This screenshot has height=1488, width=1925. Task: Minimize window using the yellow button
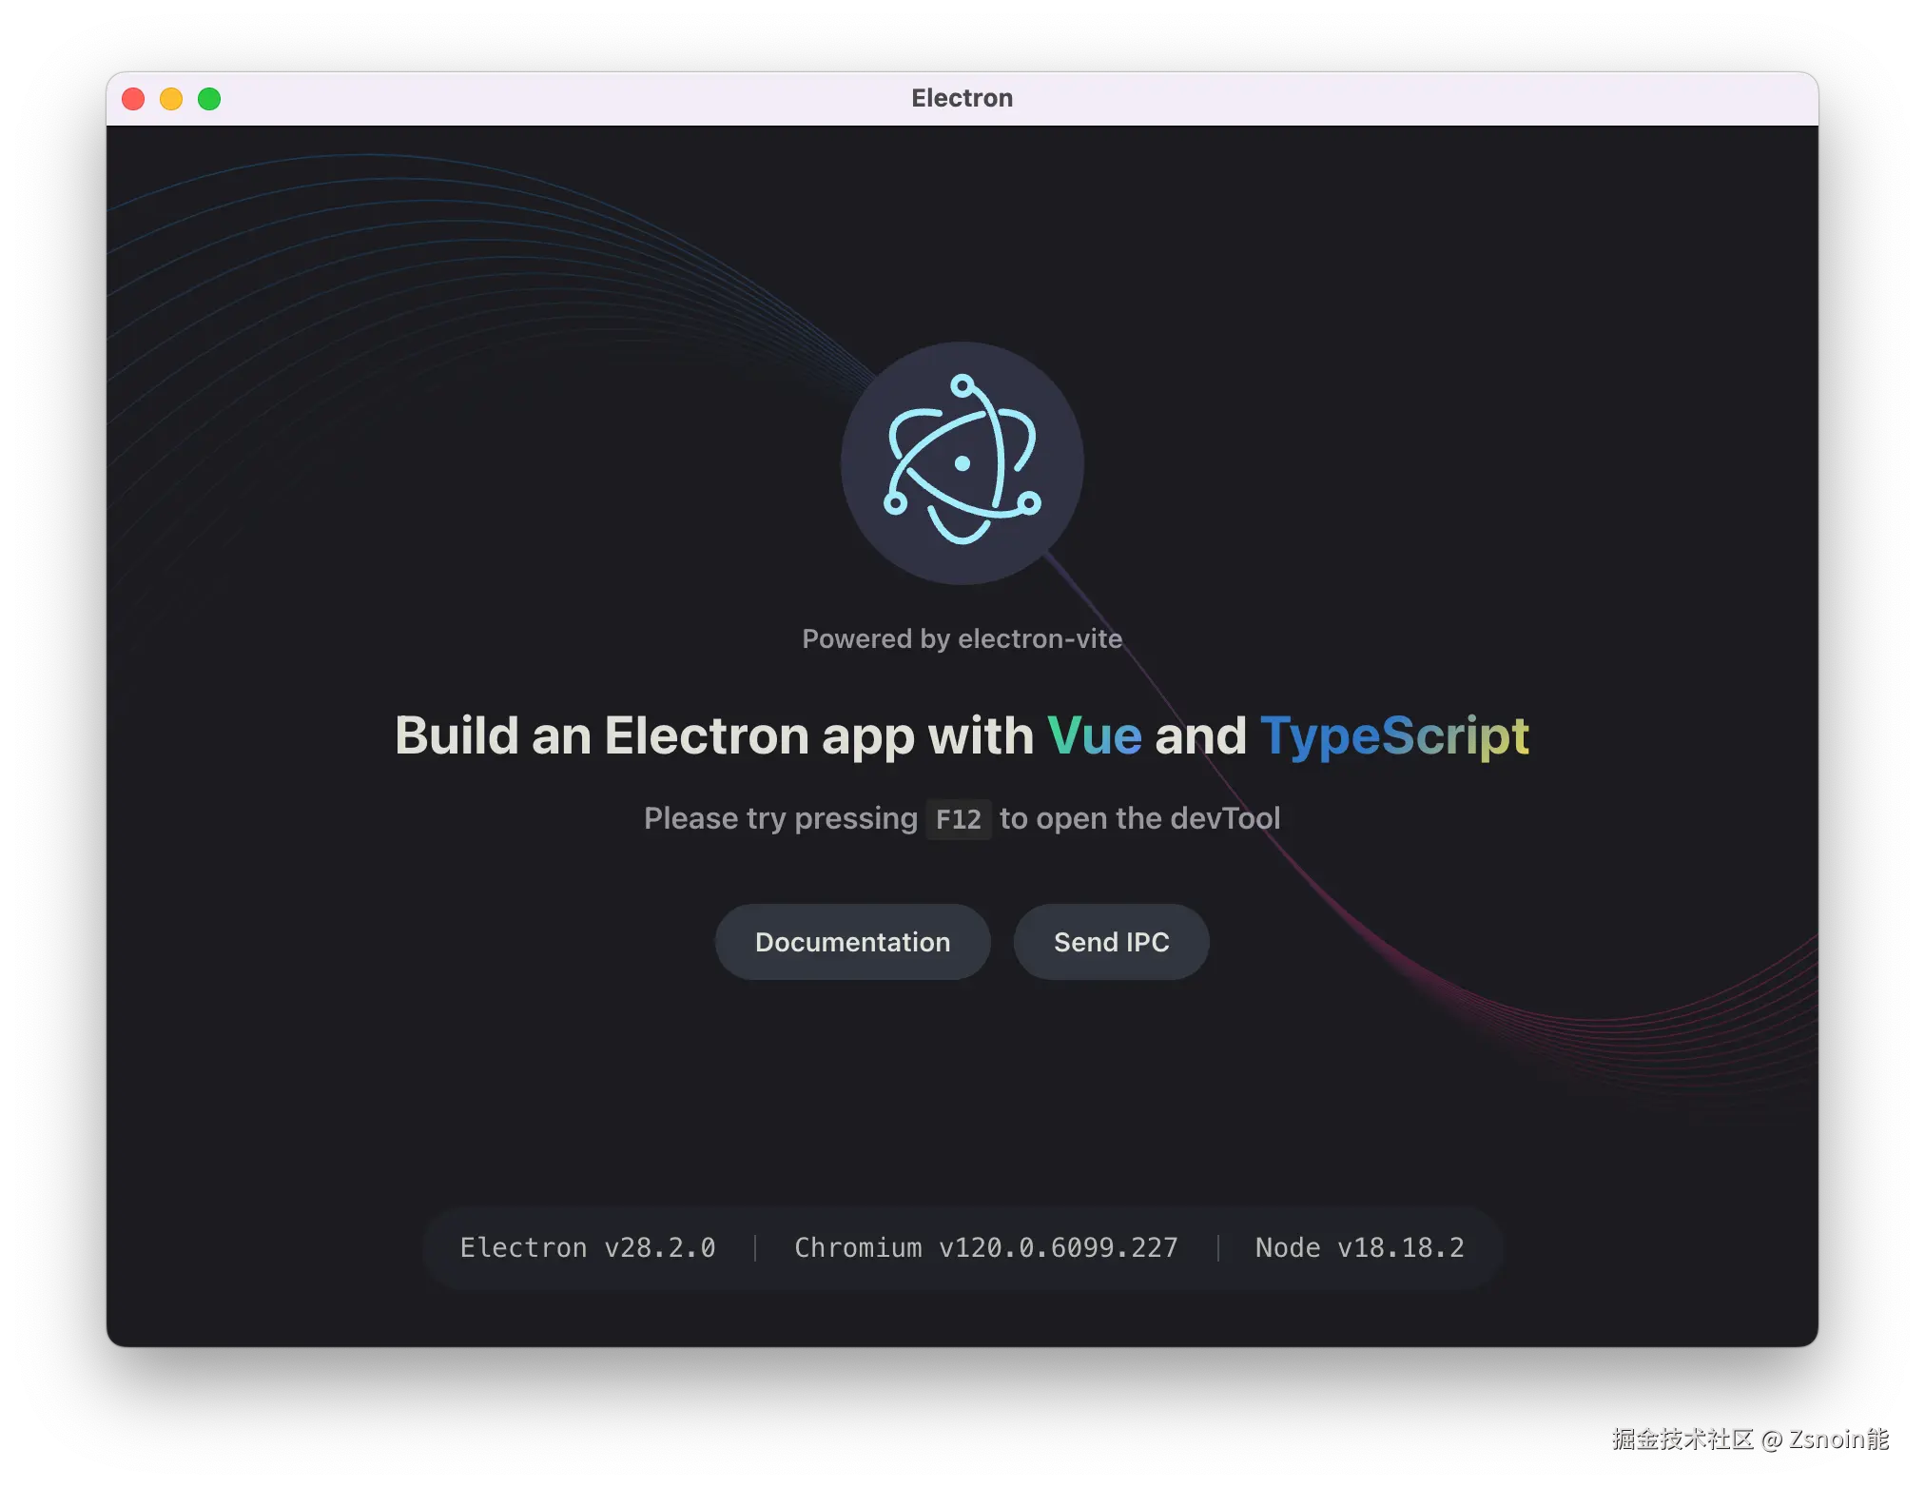(x=171, y=99)
